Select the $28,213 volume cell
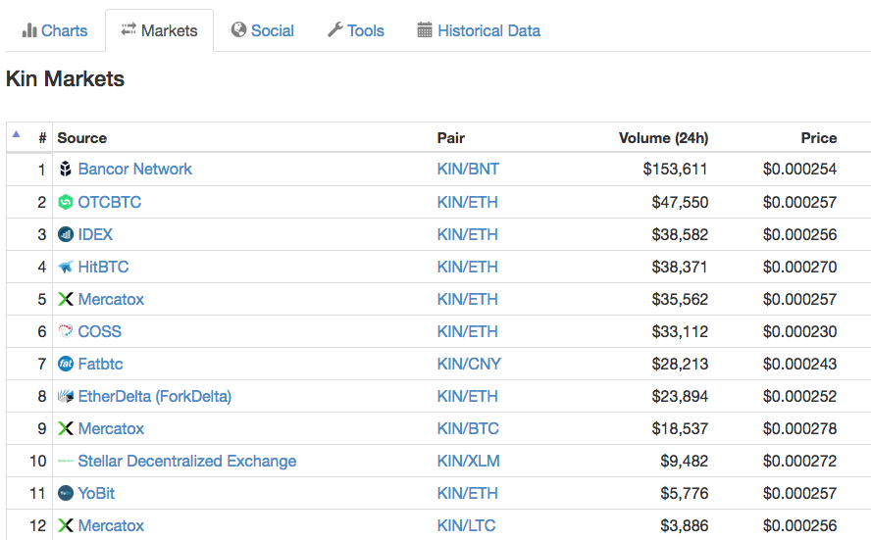871x540 pixels. coord(680,364)
